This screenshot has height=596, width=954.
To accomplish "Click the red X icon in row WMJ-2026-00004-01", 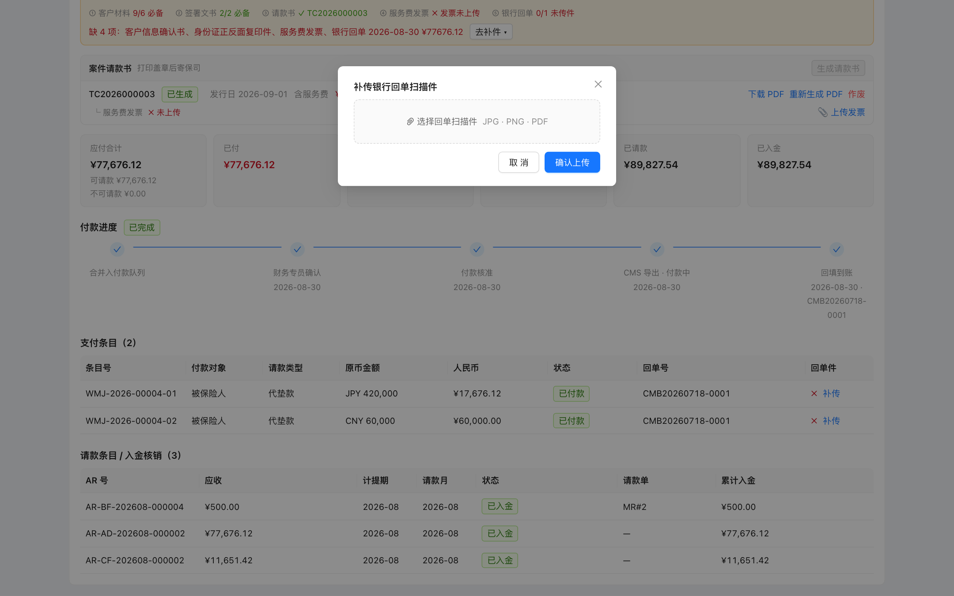I will point(814,393).
